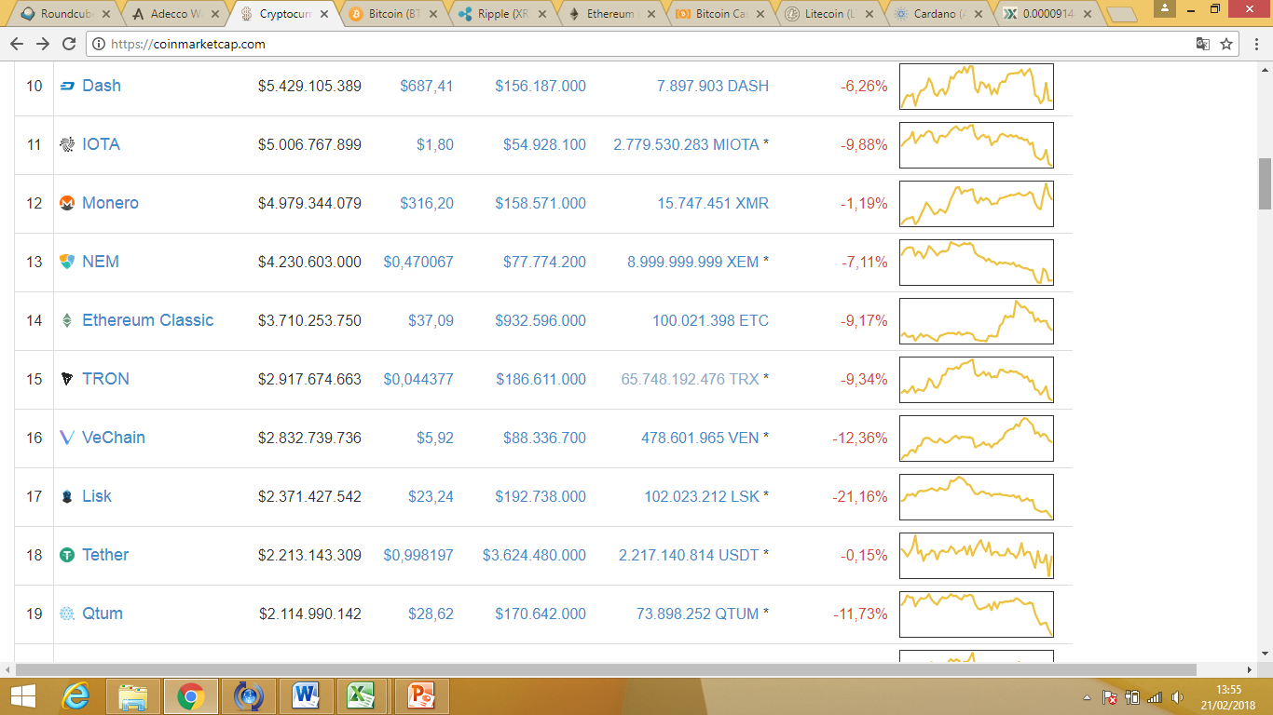
Task: Open File Explorer from taskbar
Action: [x=133, y=696]
